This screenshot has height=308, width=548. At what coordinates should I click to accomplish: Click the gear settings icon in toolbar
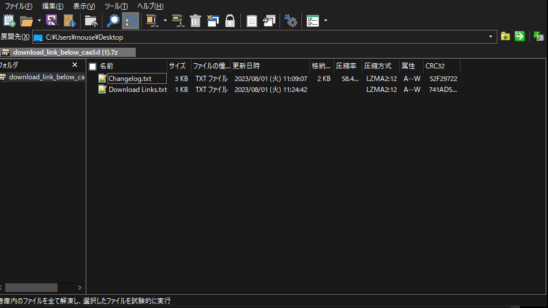pyautogui.click(x=291, y=21)
